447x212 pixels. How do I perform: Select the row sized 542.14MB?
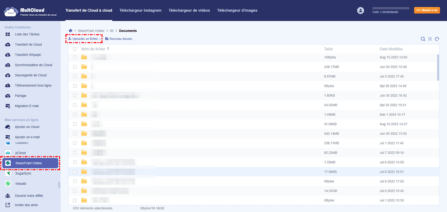pyautogui.click(x=254, y=133)
